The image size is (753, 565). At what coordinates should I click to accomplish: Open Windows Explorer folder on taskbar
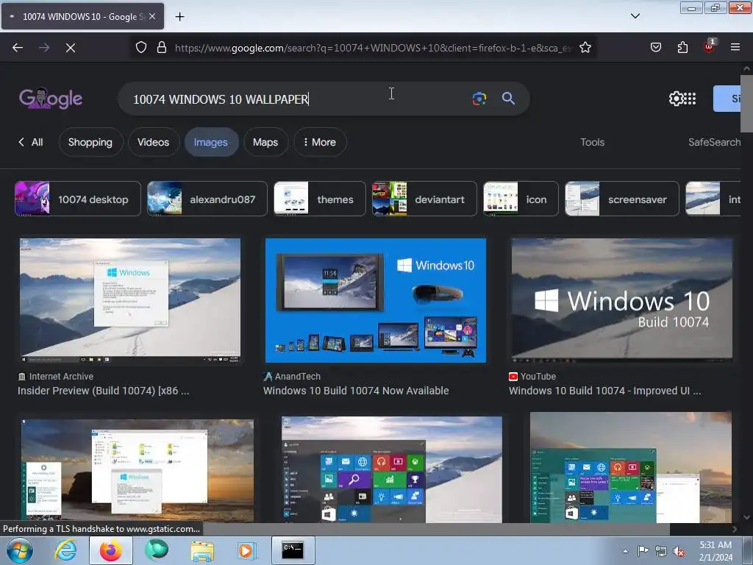pos(202,550)
